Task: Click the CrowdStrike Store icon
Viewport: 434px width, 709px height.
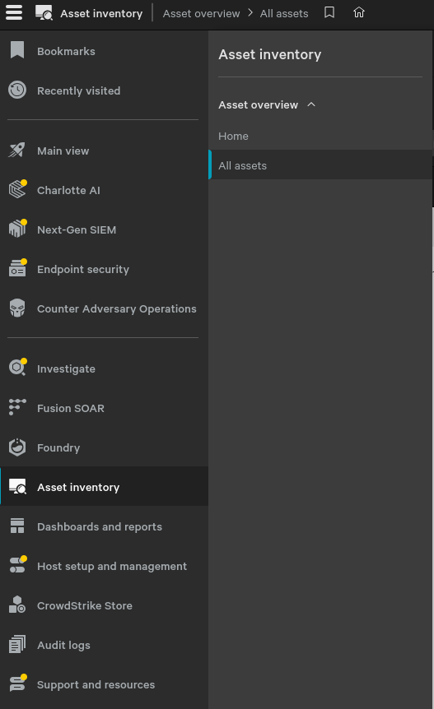Action: 17,605
